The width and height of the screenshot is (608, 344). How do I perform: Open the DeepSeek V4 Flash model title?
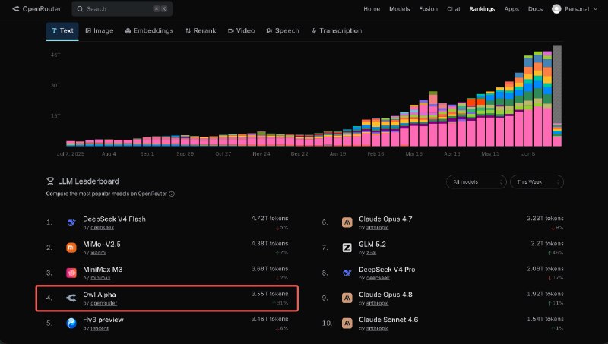(x=115, y=219)
